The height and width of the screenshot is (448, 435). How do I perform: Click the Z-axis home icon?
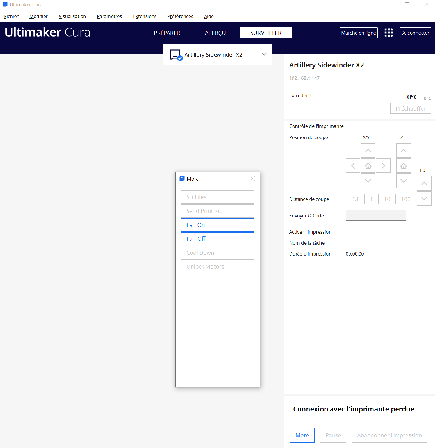pyautogui.click(x=404, y=166)
